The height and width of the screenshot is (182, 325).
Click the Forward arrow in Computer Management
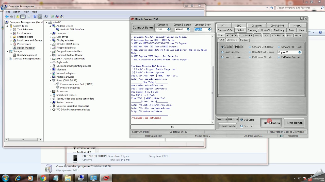point(11,17)
